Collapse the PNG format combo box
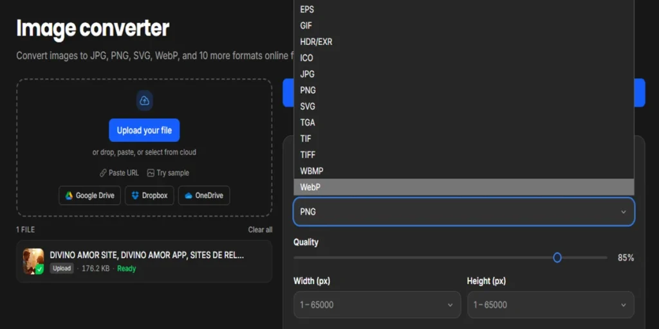This screenshot has height=329, width=659. click(464, 212)
